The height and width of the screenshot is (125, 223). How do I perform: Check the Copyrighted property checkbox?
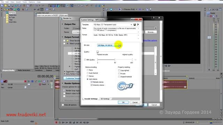point(119,70)
